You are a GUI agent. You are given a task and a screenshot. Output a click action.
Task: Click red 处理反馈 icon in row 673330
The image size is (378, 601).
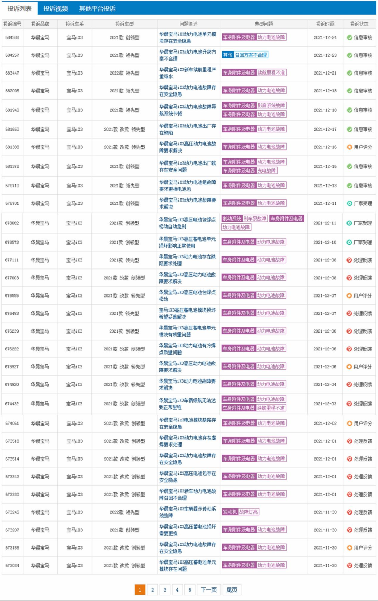click(349, 495)
